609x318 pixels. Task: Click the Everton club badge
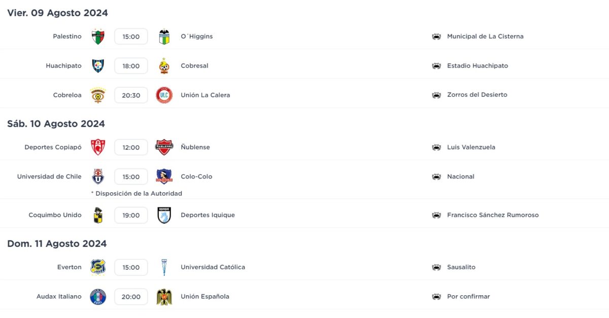click(98, 267)
